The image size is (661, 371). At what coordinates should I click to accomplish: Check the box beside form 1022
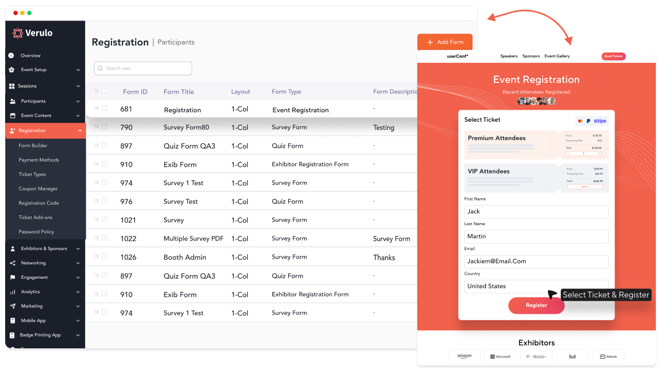[x=104, y=238]
